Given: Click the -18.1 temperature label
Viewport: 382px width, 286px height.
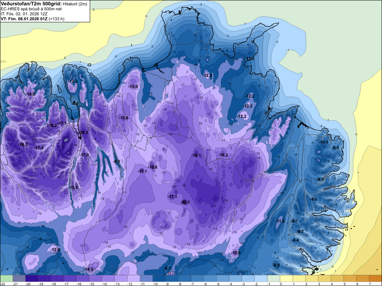Looking at the screenshot, I should coord(196,155).
